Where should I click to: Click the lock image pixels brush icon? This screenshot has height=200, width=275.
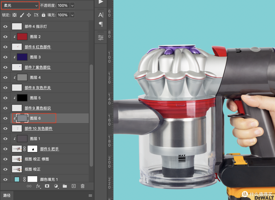point(22,15)
